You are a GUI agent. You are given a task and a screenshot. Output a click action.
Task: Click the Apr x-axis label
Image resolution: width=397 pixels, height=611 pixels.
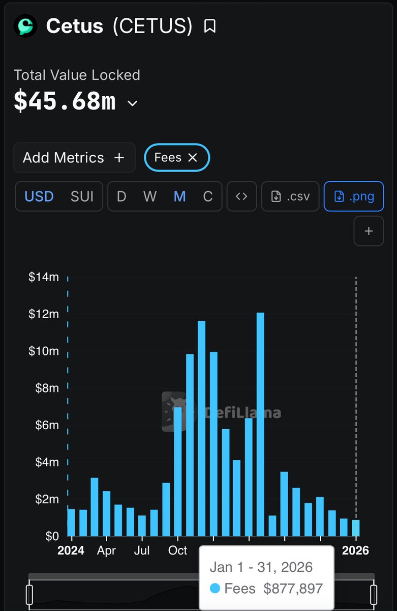(x=106, y=550)
